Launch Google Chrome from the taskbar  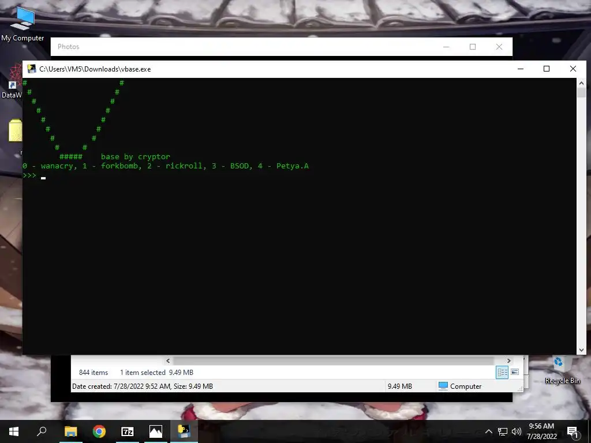tap(99, 431)
